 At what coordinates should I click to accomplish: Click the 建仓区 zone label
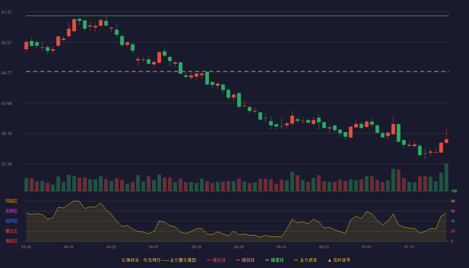tap(11, 231)
